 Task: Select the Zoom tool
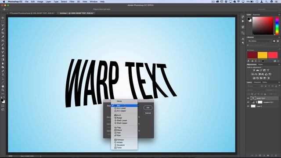click(x=3, y=90)
